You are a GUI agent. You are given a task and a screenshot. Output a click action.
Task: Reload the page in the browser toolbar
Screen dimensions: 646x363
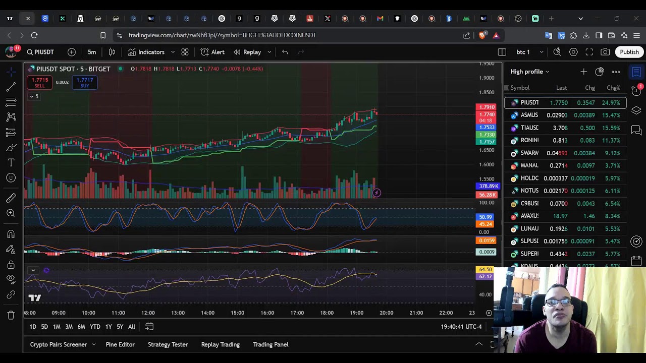coord(34,35)
